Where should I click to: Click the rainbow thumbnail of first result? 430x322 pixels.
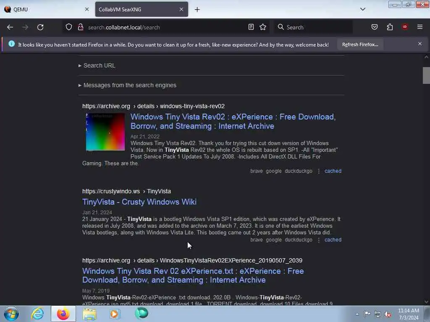tap(105, 132)
